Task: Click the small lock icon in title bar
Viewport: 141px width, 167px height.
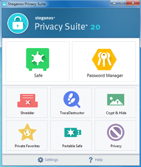Action: (4, 4)
